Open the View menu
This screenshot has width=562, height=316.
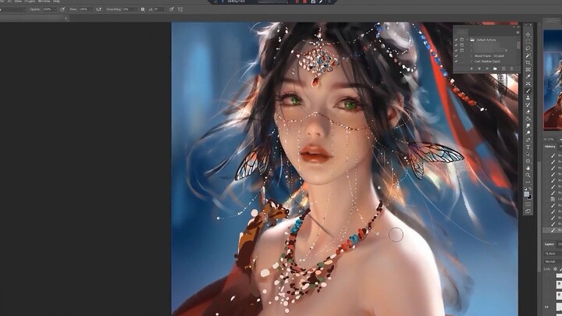(x=18, y=2)
